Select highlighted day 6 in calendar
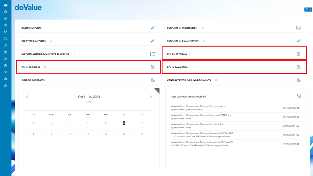Screen dimensions: 313x176 (x=124, y=123)
